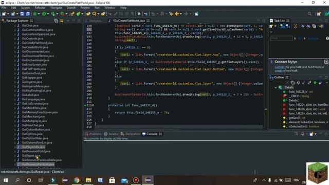Go back with the yellow left arrow
This screenshot has width=329, height=185.
click(x=177, y=14)
